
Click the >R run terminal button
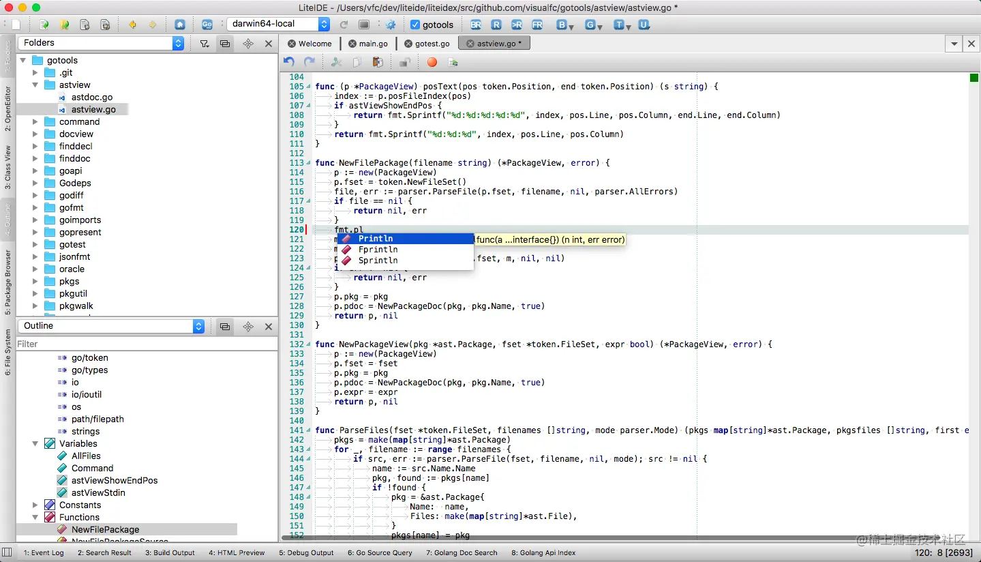click(x=517, y=25)
